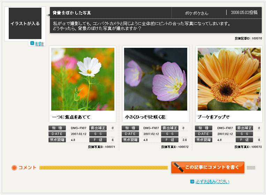Open the white cosmos flower photo

(83, 79)
